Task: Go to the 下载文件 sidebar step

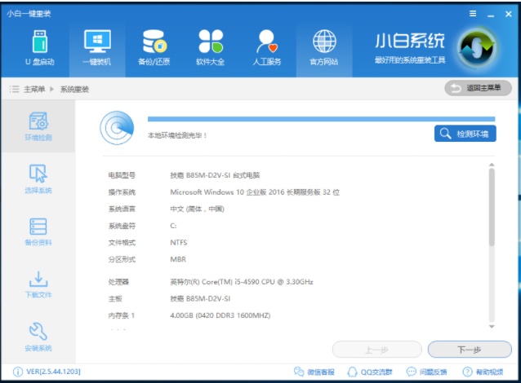Action: pyautogui.click(x=38, y=285)
